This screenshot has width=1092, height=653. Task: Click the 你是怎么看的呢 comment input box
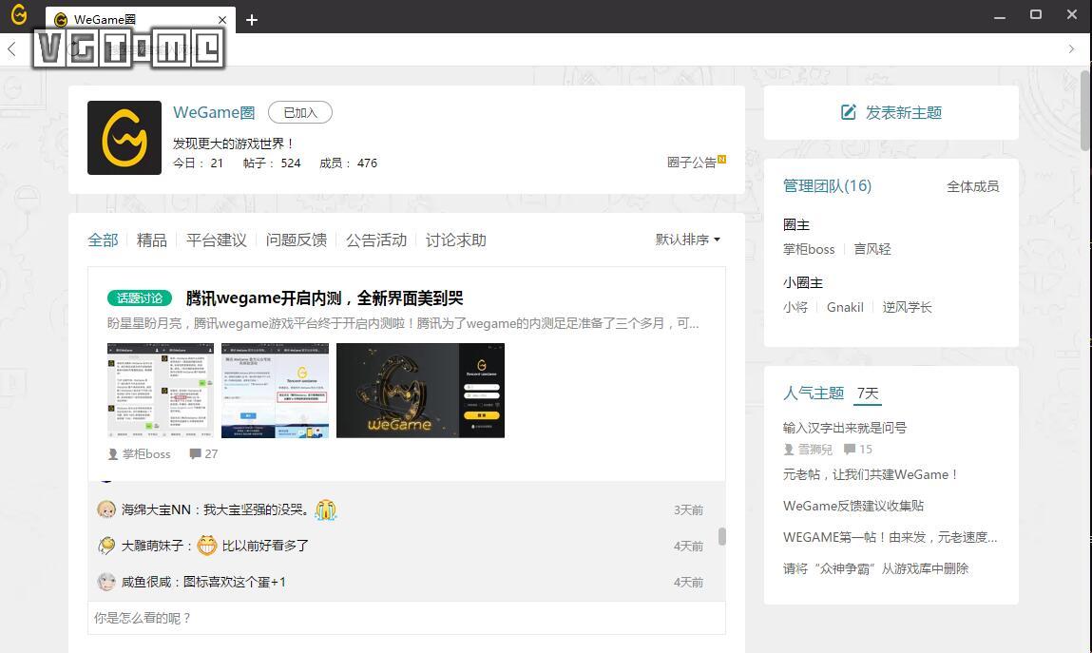point(406,617)
